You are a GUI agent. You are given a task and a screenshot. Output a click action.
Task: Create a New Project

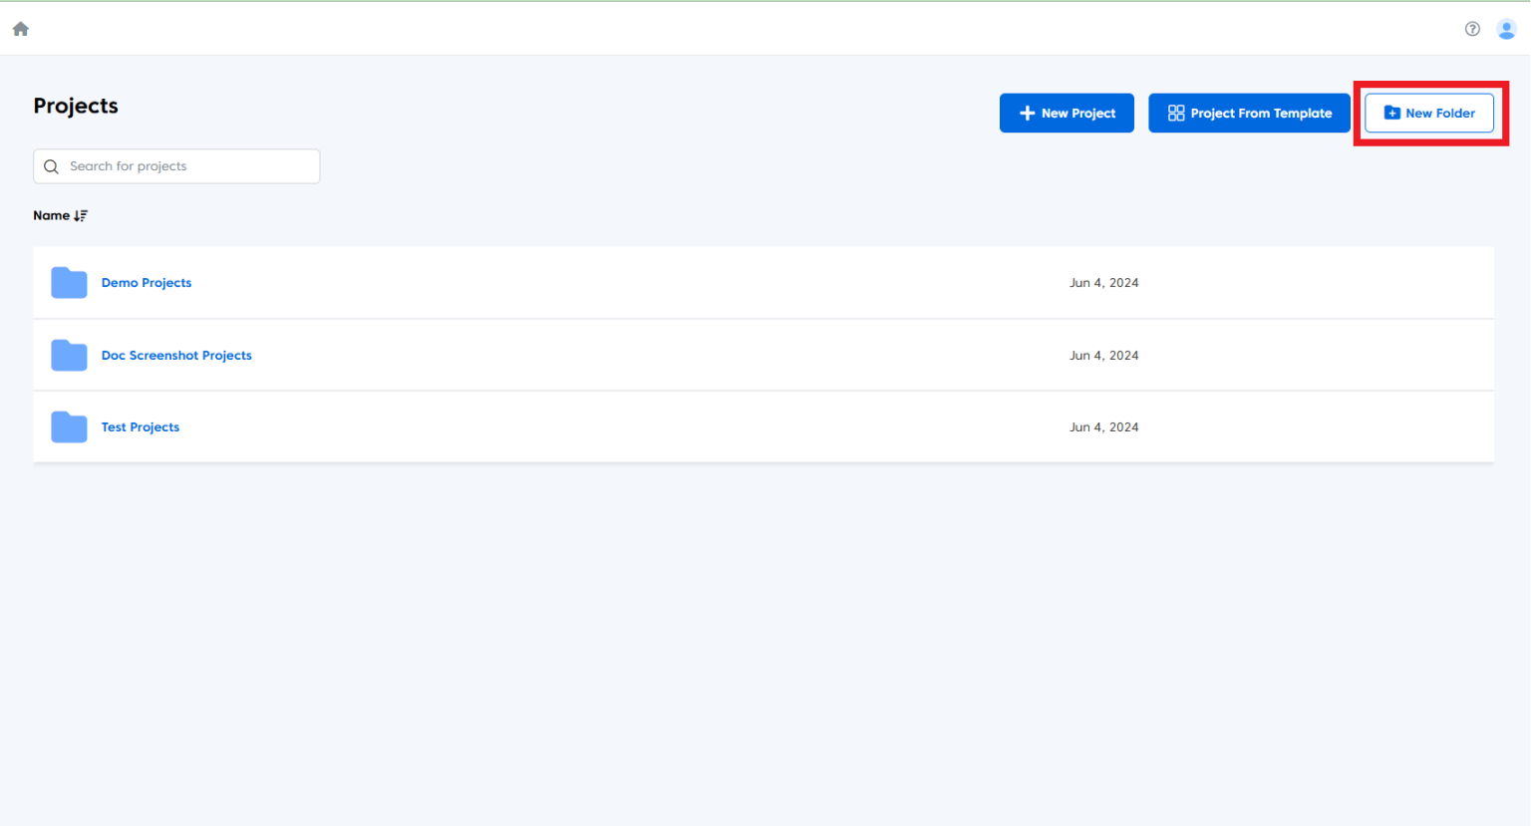tap(1067, 114)
